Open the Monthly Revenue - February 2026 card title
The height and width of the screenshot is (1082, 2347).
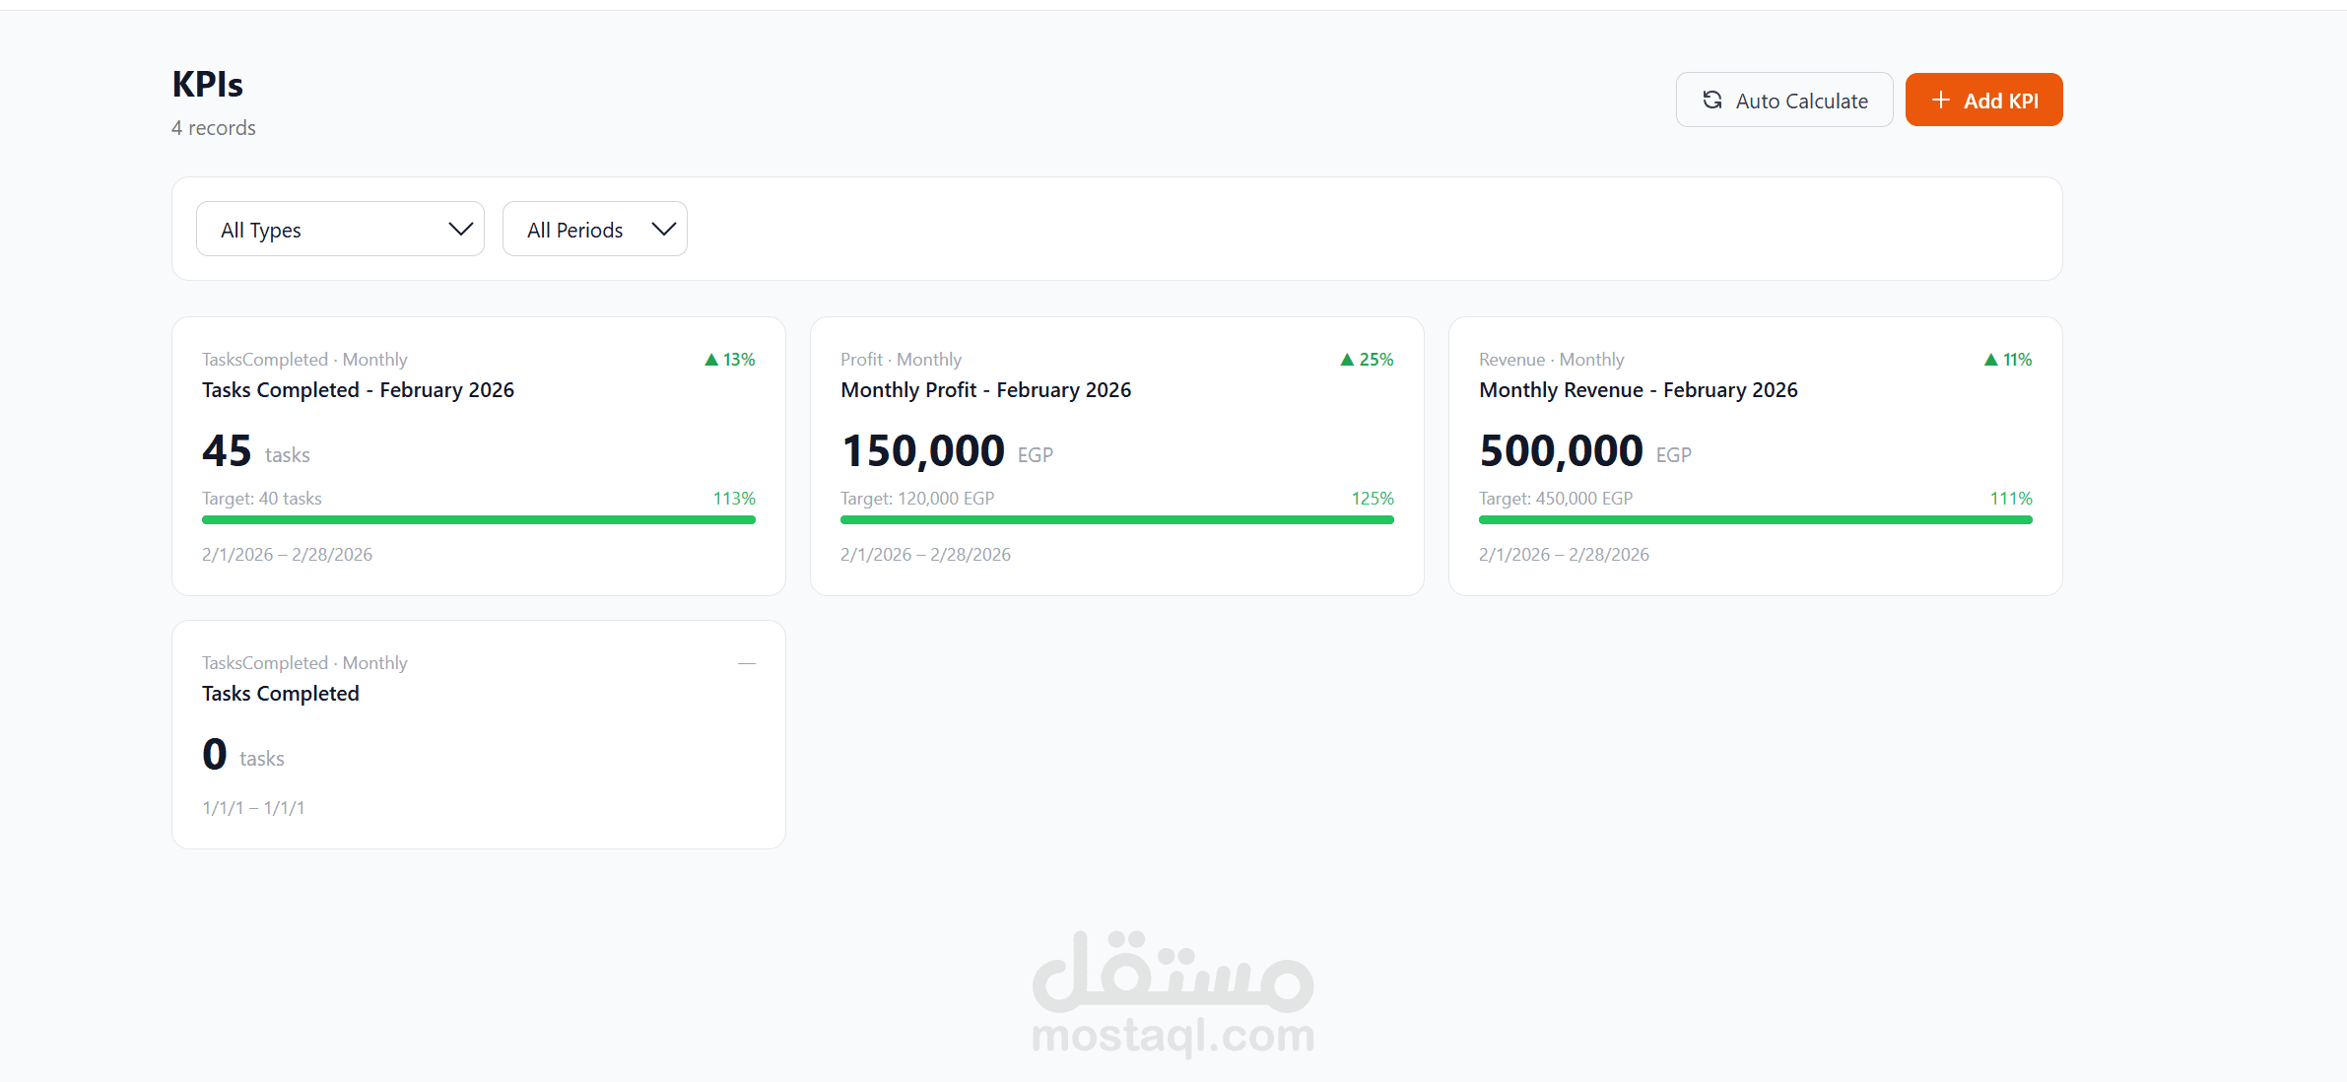pyautogui.click(x=1638, y=390)
